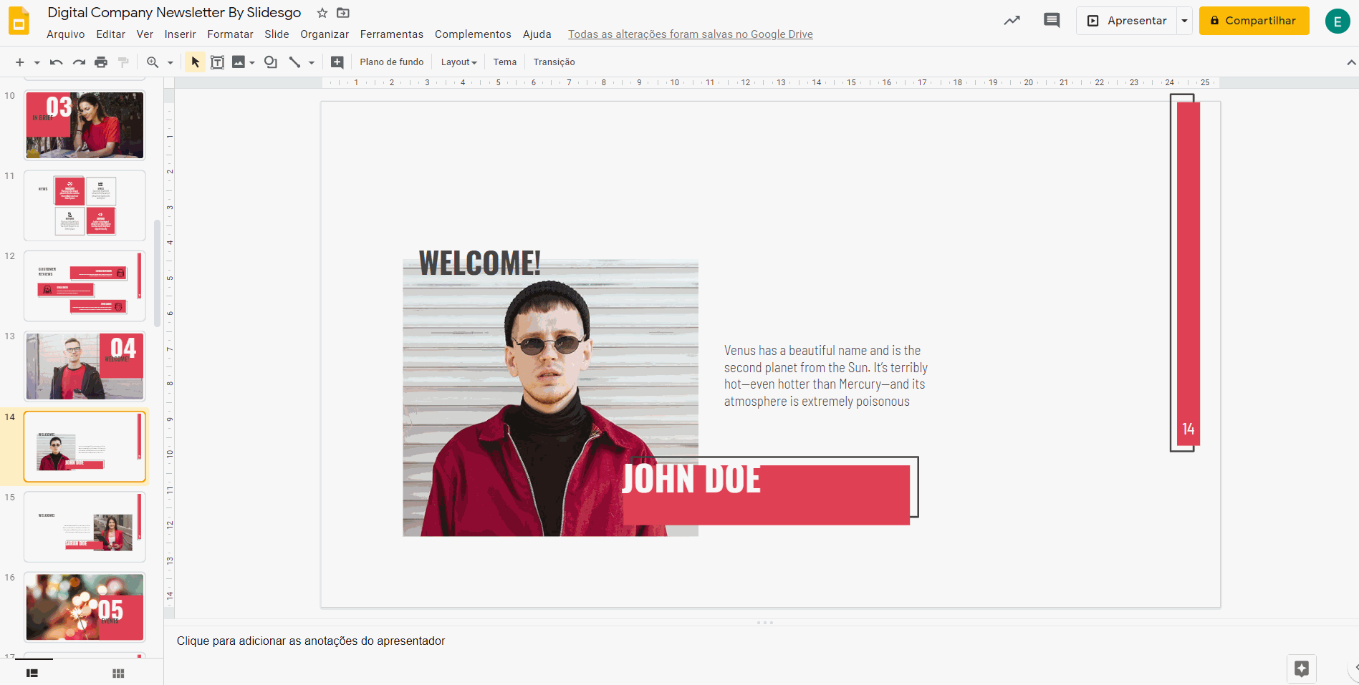
Task: Open the Ferramentas menu
Action: (392, 34)
